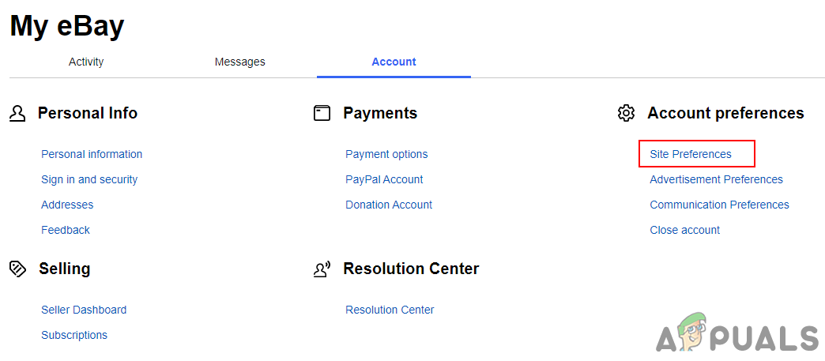Open the Seller Dashboard link
This screenshot has height=361, width=825.
(x=84, y=310)
